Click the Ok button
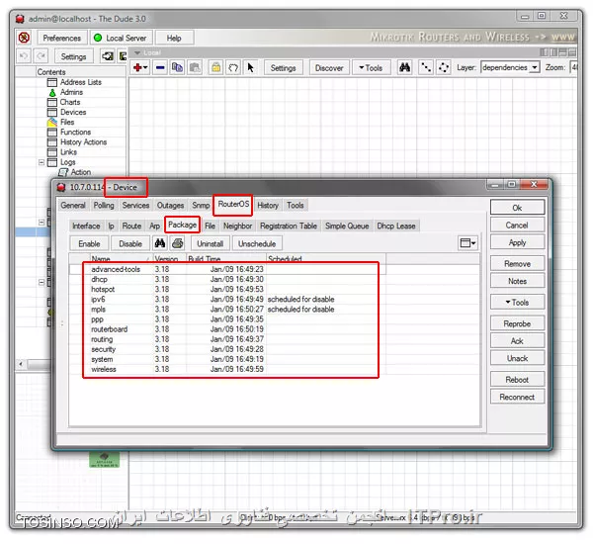The height and width of the screenshot is (544, 593). point(517,208)
